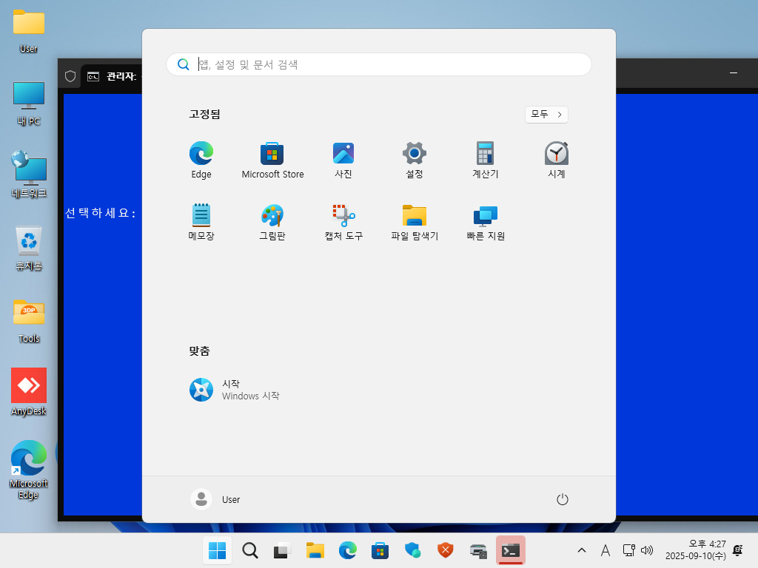The height and width of the screenshot is (568, 758).
Task: Toggle the input language A indicator
Action: [x=606, y=550]
